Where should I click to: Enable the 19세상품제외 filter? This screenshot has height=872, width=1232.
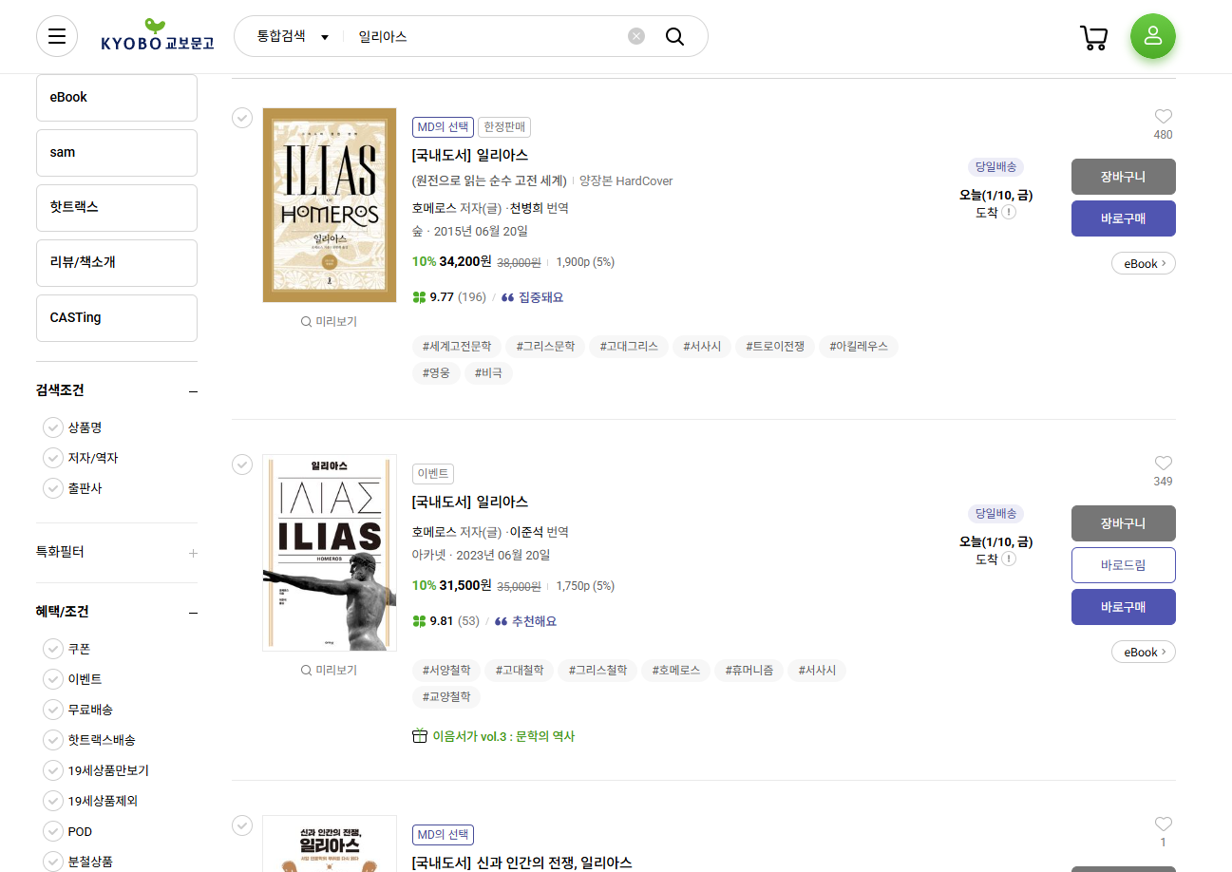click(53, 801)
